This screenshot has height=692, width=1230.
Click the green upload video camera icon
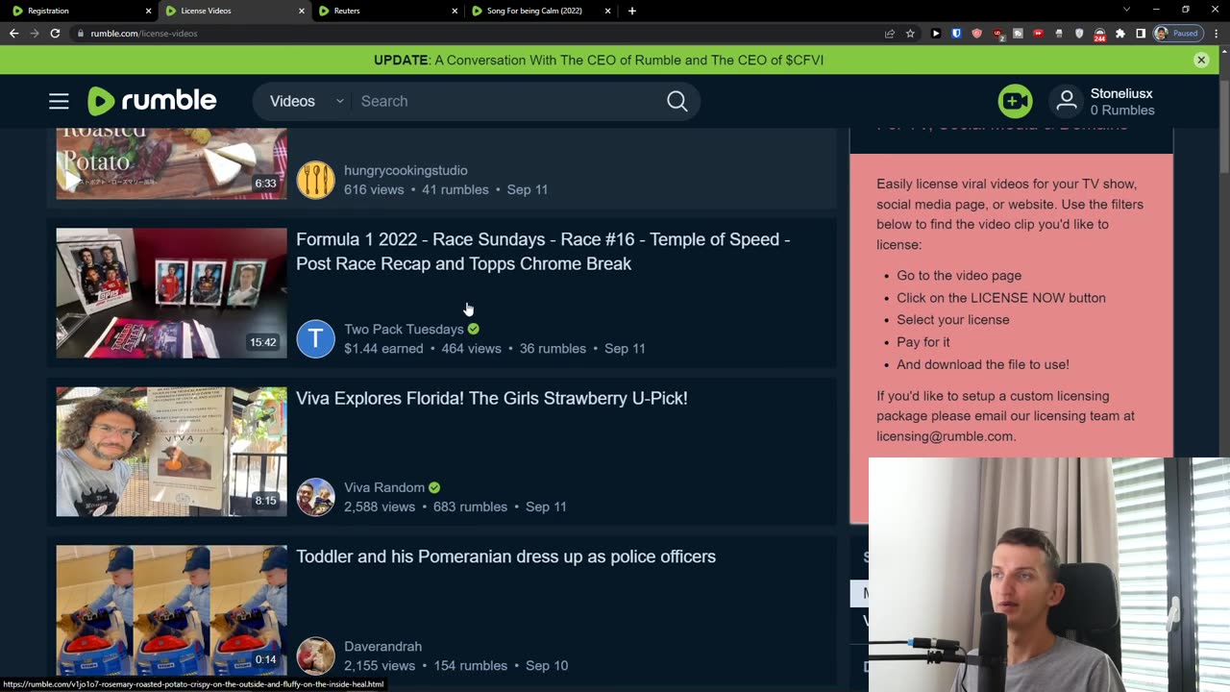point(1015,101)
